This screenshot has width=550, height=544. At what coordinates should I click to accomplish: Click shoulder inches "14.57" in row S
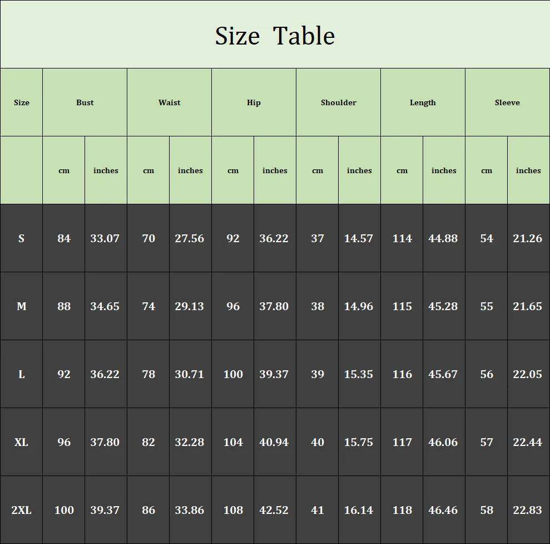click(359, 238)
